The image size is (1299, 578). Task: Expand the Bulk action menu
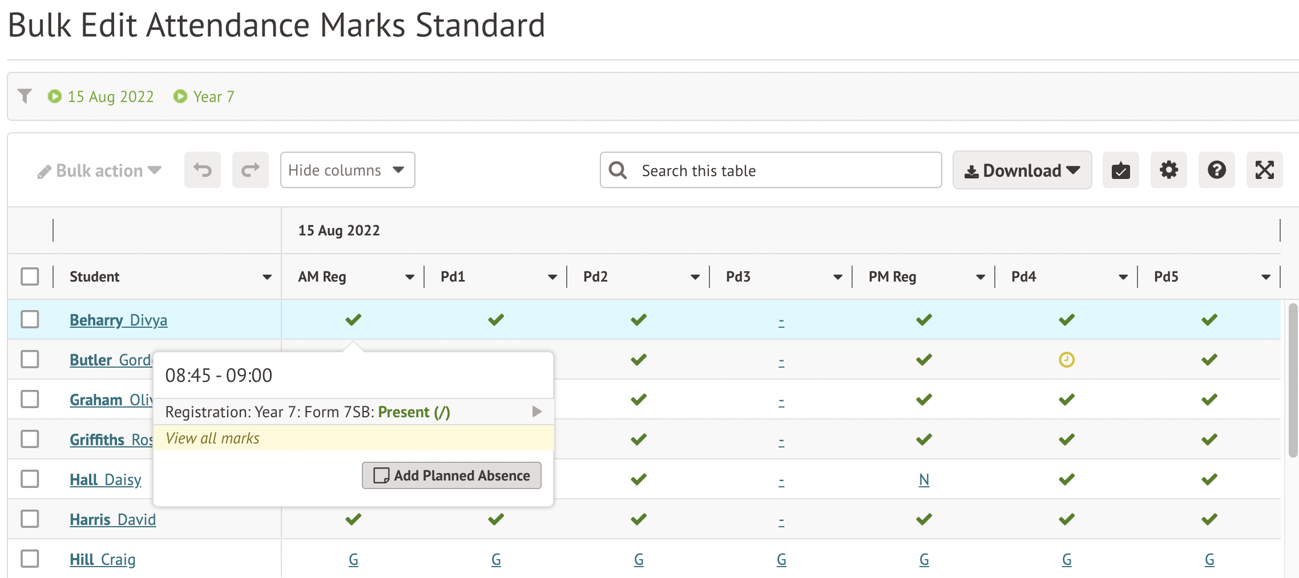99,170
